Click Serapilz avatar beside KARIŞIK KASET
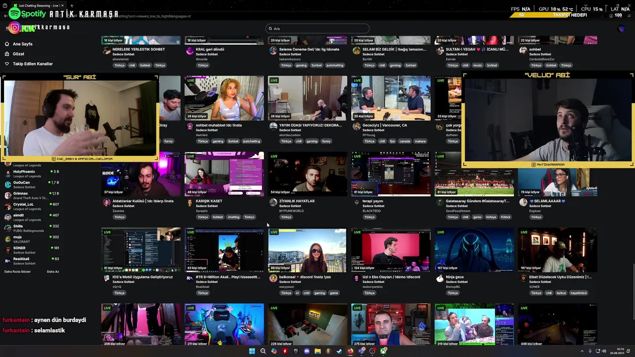 click(190, 202)
